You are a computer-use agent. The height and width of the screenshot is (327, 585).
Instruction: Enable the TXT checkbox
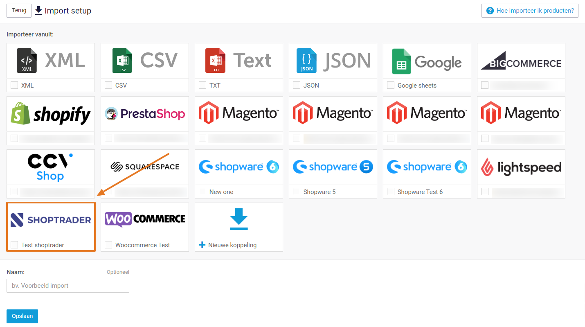click(202, 85)
